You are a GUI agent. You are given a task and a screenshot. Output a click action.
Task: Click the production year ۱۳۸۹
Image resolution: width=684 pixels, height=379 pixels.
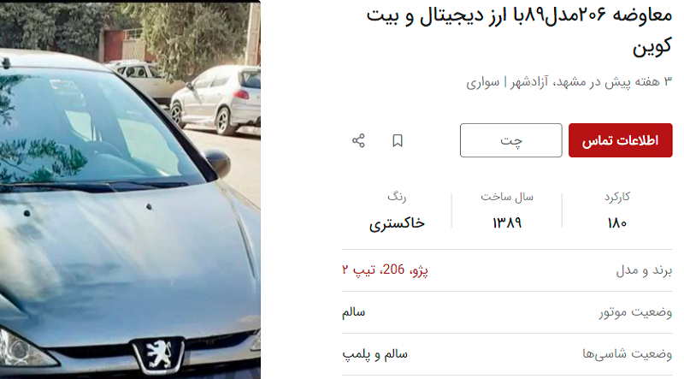pos(507,223)
